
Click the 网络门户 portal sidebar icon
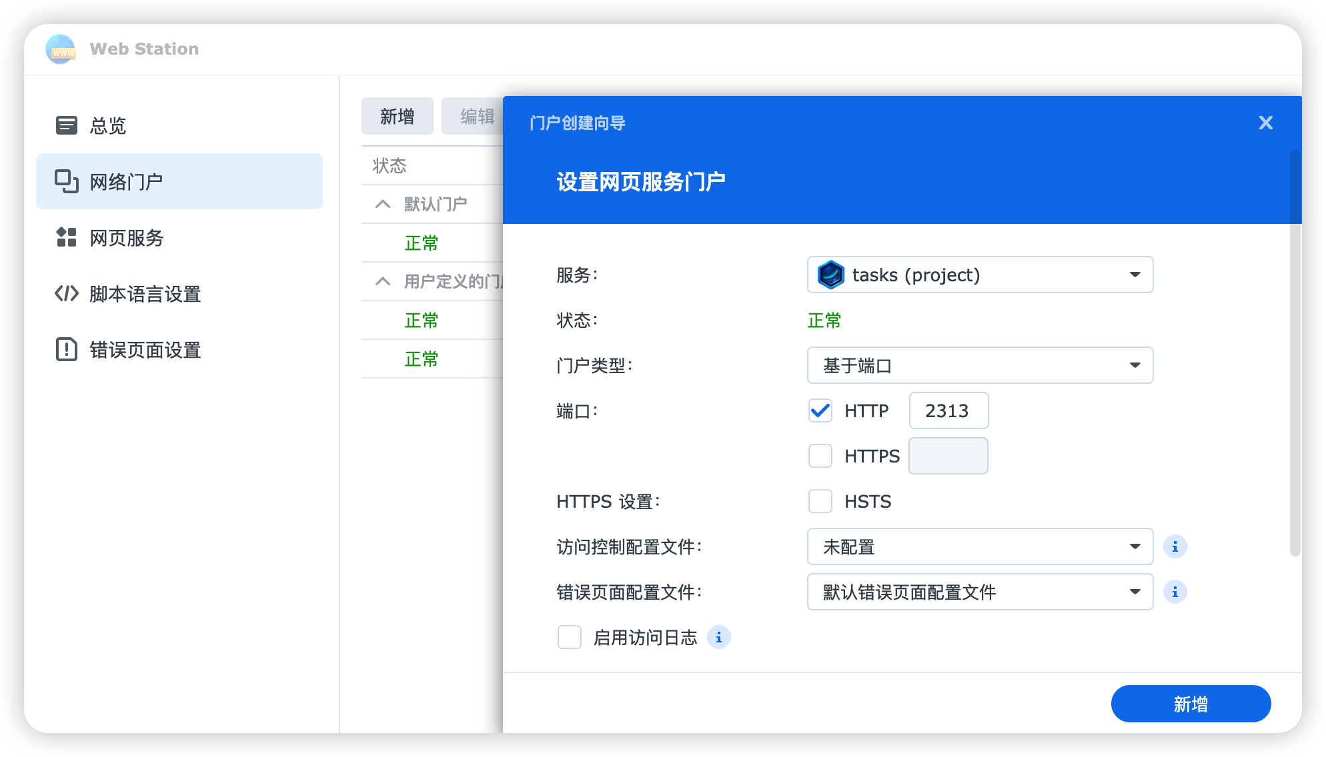coord(66,181)
